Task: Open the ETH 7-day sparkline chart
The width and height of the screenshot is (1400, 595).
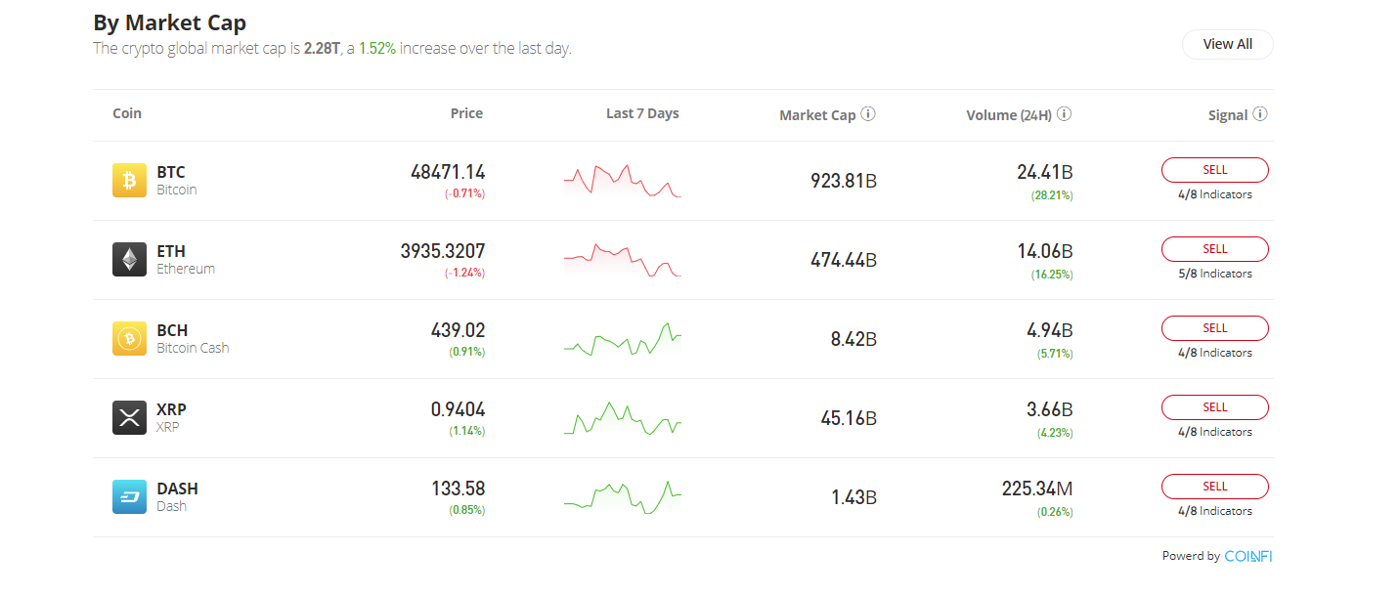Action: coord(623,260)
